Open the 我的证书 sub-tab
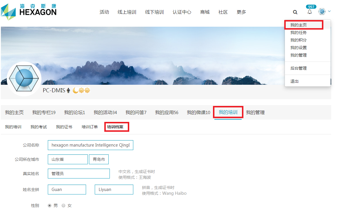 (x=64, y=127)
